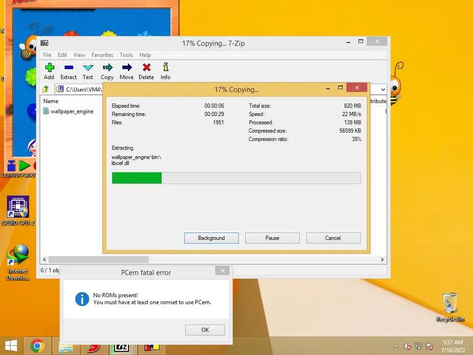Viewport: 473px width, 355px height.
Task: Click the red 9 taskbar icon
Action: pyautogui.click(x=94, y=348)
